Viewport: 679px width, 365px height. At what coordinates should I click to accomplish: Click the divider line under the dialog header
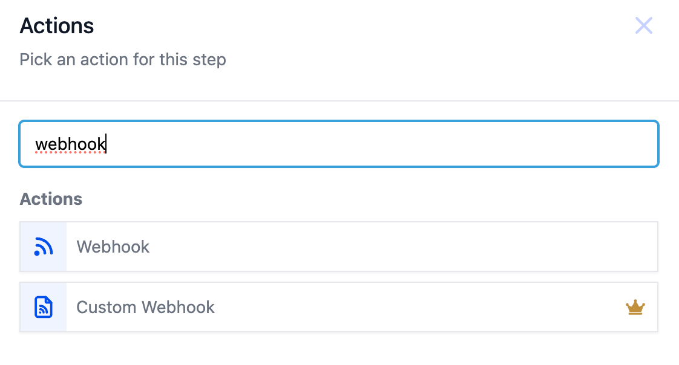point(339,100)
